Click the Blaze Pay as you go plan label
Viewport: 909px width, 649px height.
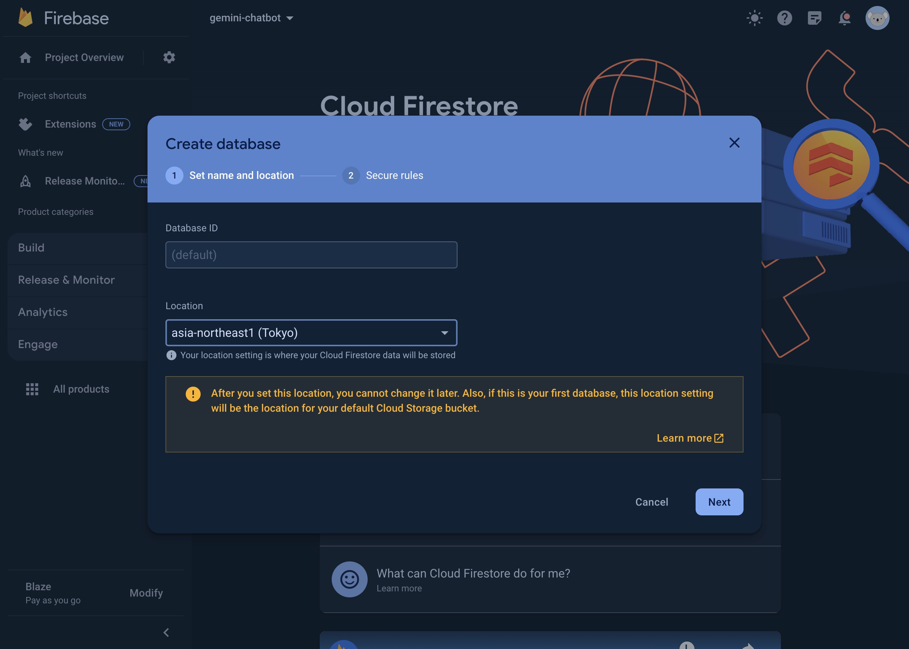click(53, 593)
